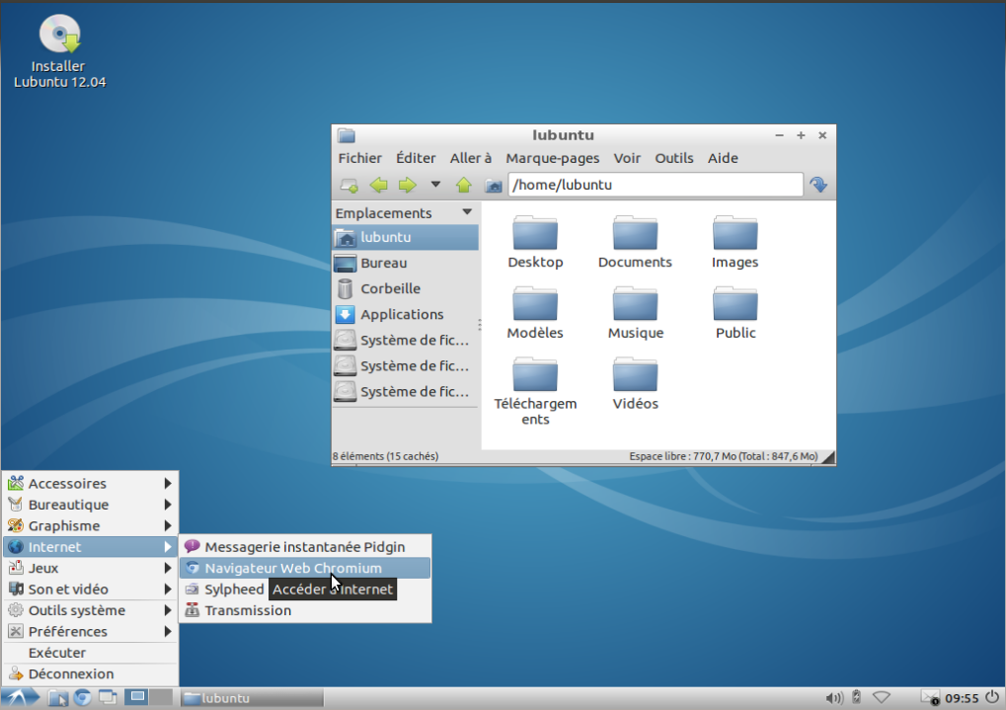Open the network tray icon
Screen dimensions: 1006x710
point(882,697)
